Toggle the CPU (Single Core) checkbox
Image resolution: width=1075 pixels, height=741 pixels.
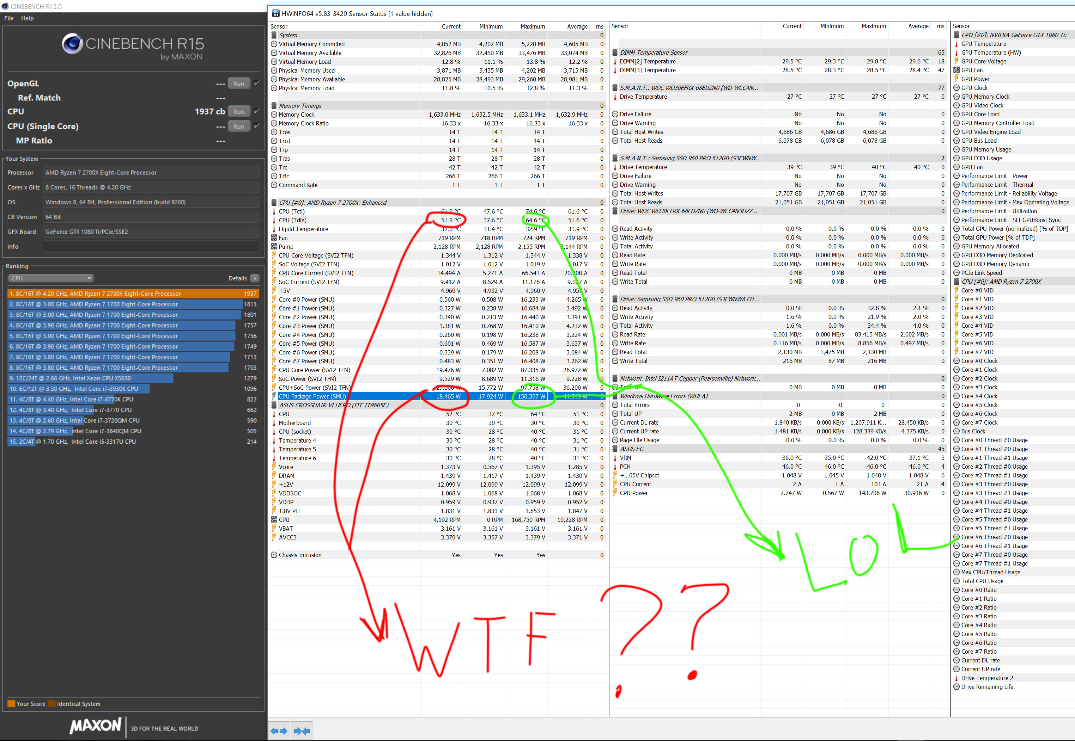click(256, 126)
